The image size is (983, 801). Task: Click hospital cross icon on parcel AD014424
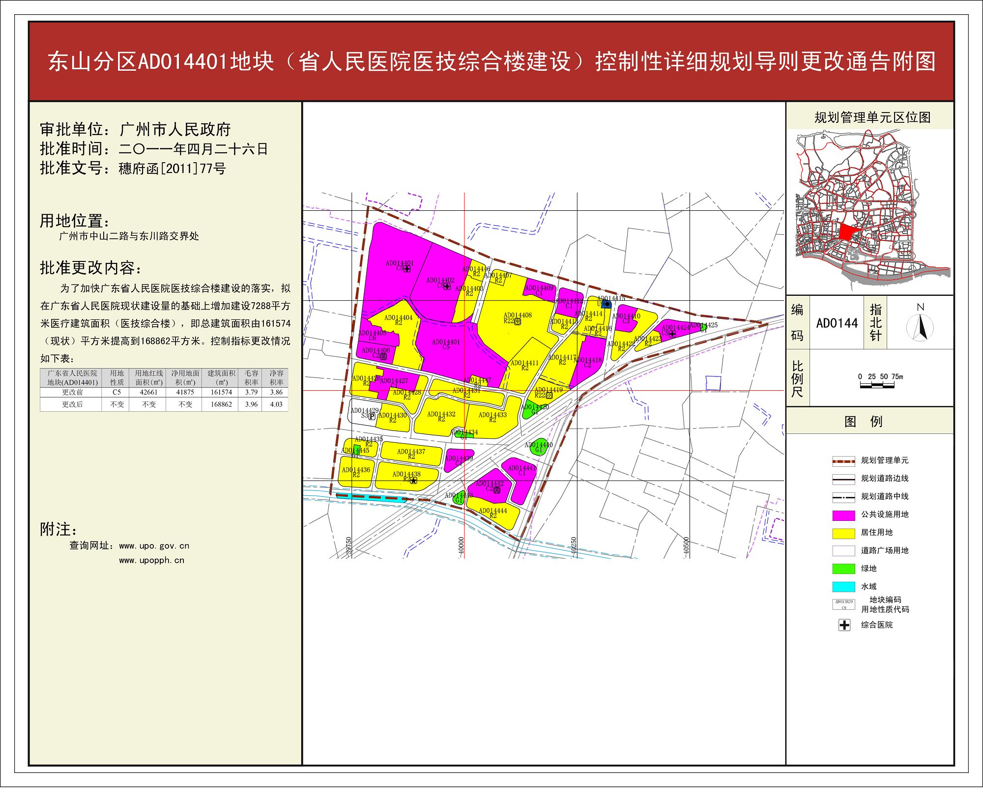coord(672,334)
